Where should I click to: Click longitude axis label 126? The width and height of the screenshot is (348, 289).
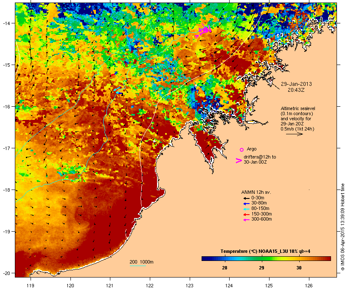(309, 286)
